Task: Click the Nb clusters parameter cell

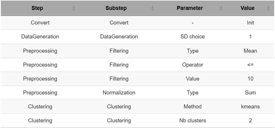Action: click(x=193, y=121)
